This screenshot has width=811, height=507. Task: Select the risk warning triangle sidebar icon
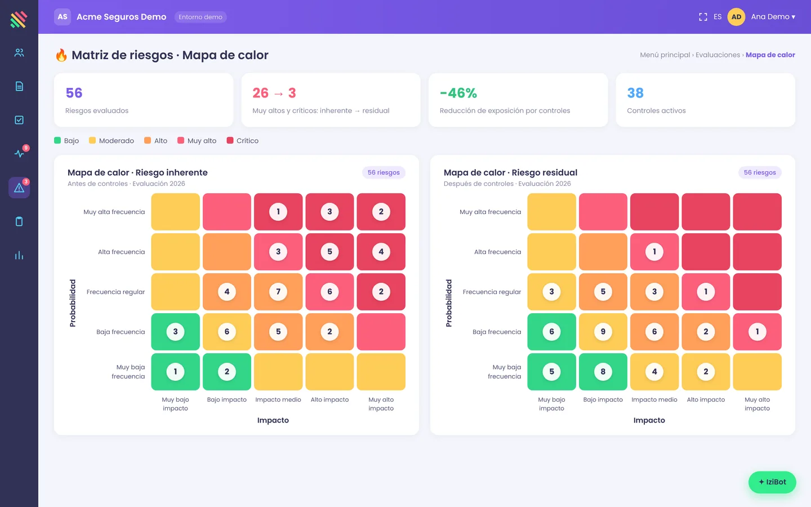pyautogui.click(x=19, y=188)
